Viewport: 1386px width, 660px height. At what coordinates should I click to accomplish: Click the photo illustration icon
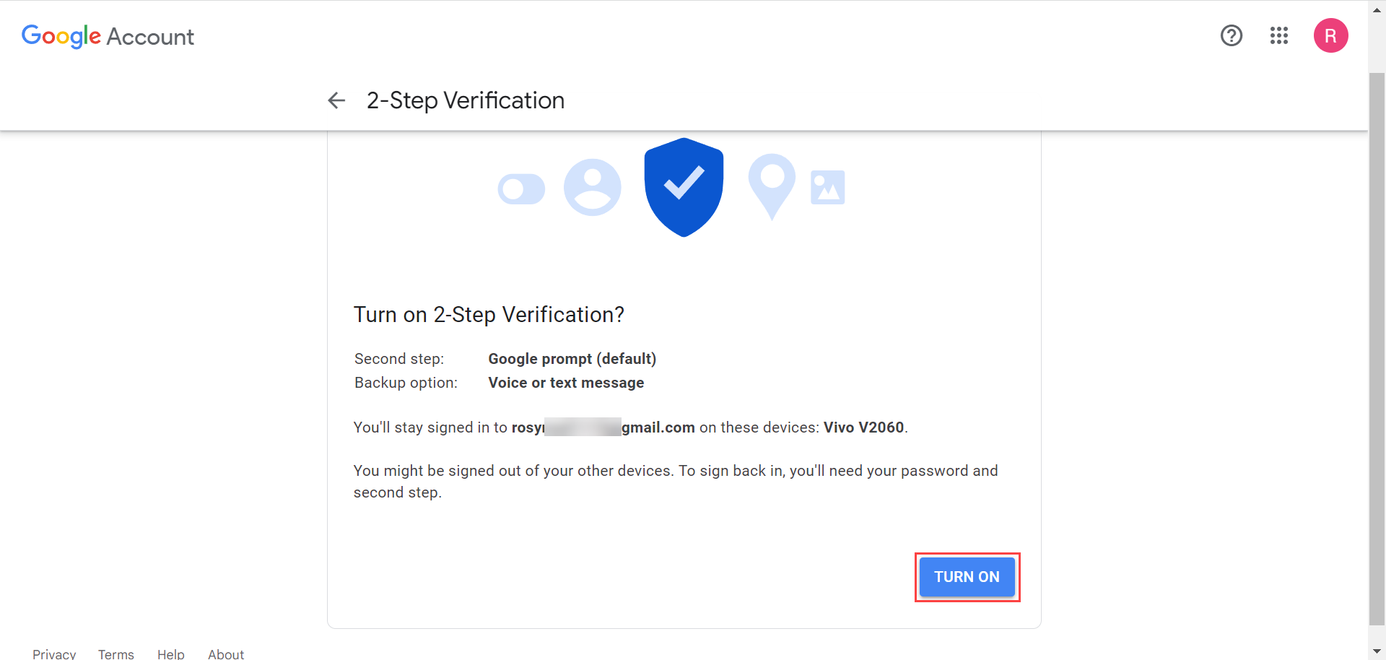point(827,186)
